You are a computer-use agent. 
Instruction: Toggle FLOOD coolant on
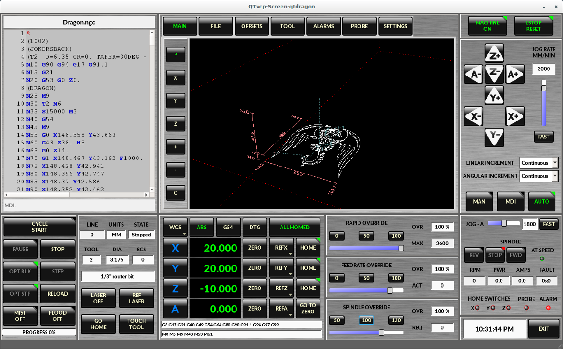pyautogui.click(x=58, y=316)
